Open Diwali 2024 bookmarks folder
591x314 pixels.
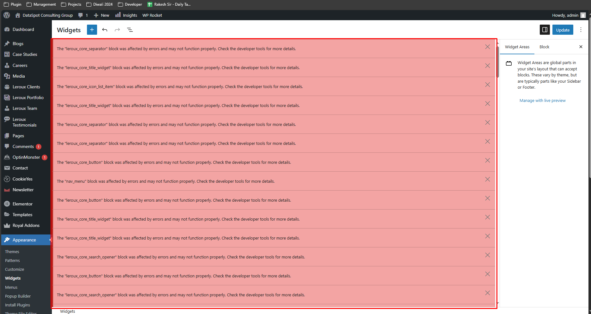click(100, 4)
